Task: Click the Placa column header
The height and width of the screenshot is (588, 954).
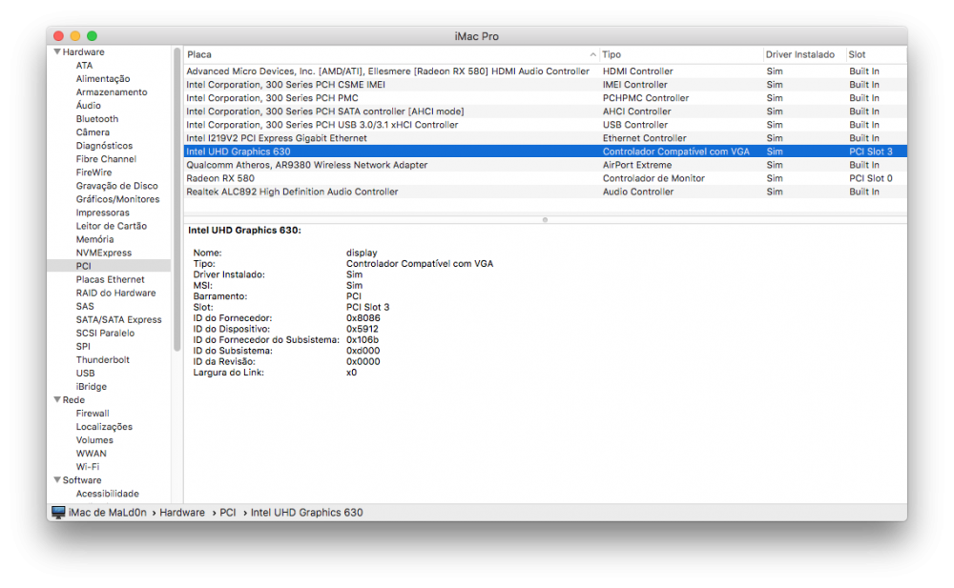Action: [x=391, y=54]
